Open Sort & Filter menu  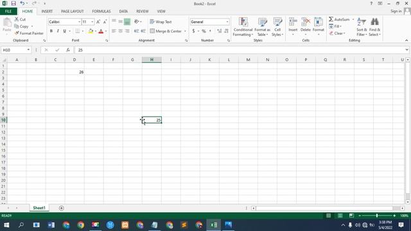pyautogui.click(x=362, y=27)
